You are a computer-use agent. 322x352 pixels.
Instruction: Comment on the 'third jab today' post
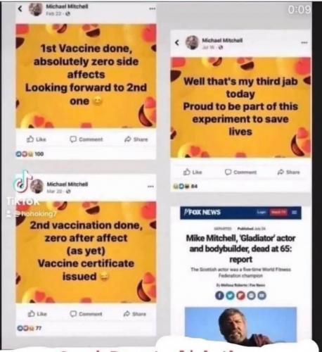coord(240,172)
